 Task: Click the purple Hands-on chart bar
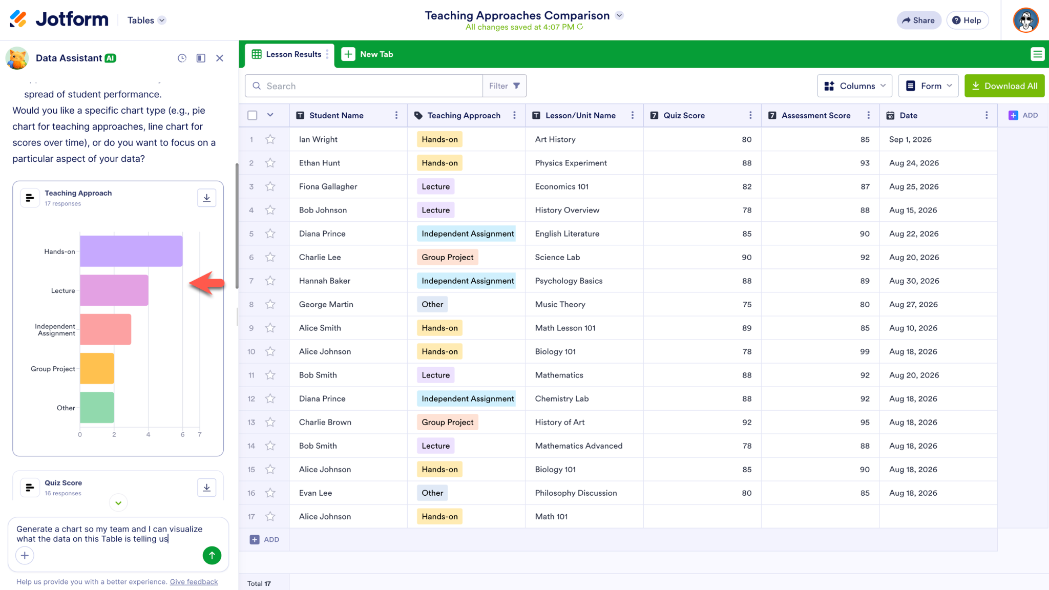coord(131,251)
